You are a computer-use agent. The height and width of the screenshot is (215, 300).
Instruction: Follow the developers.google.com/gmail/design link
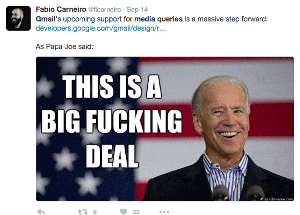pos(101,28)
